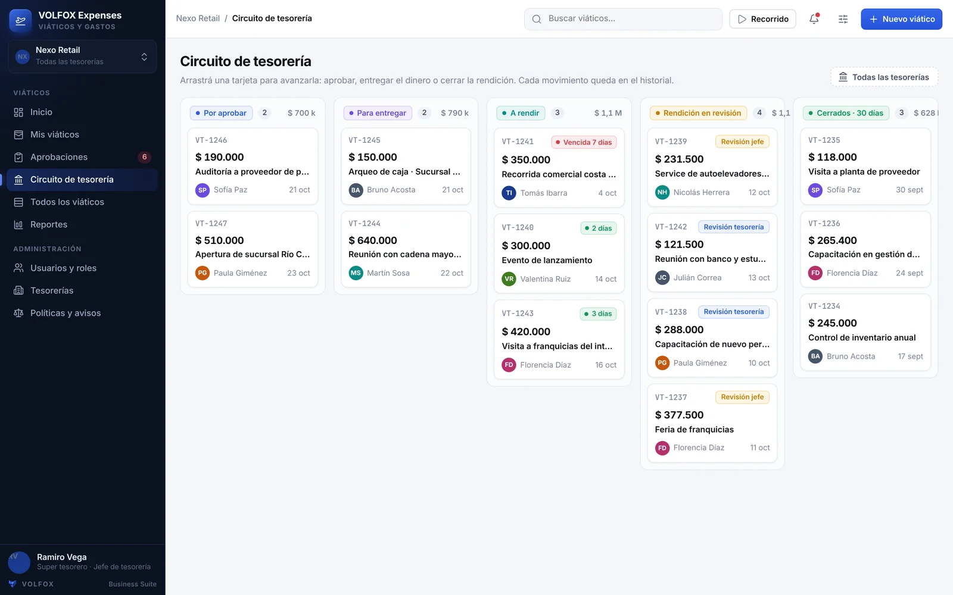
Task: Click the Aprobaciones clipboard icon
Action: tap(18, 157)
